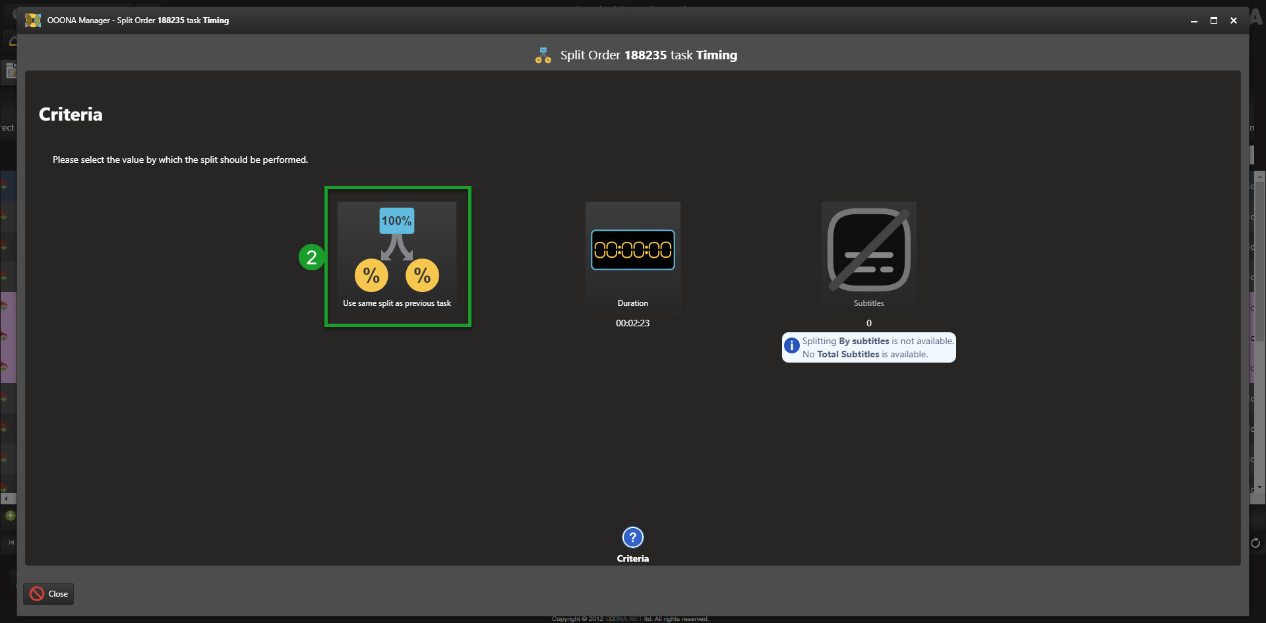Viewport: 1266px width, 623px height.
Task: Choose the Duration split criteria icon
Action: coord(632,251)
